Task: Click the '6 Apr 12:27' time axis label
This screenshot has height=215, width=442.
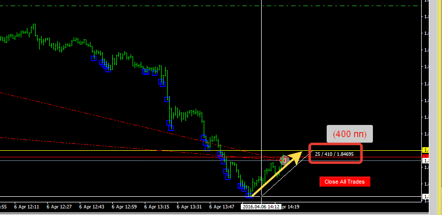Action: (60, 207)
